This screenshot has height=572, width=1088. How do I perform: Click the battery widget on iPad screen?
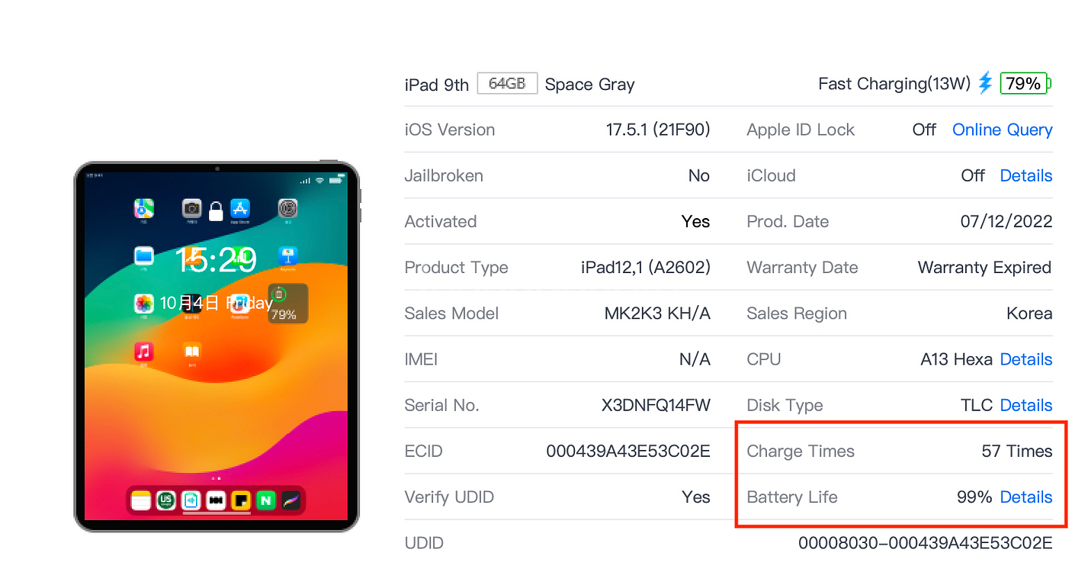(287, 303)
